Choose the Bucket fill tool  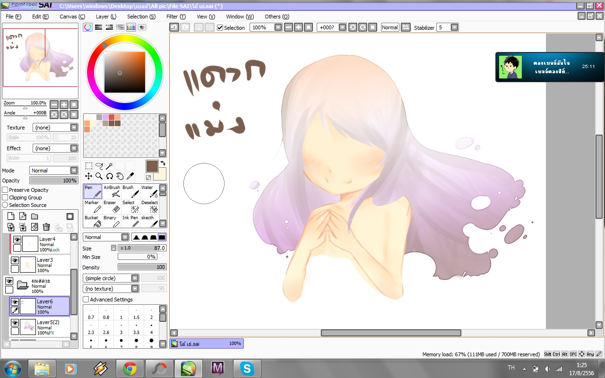click(93, 221)
